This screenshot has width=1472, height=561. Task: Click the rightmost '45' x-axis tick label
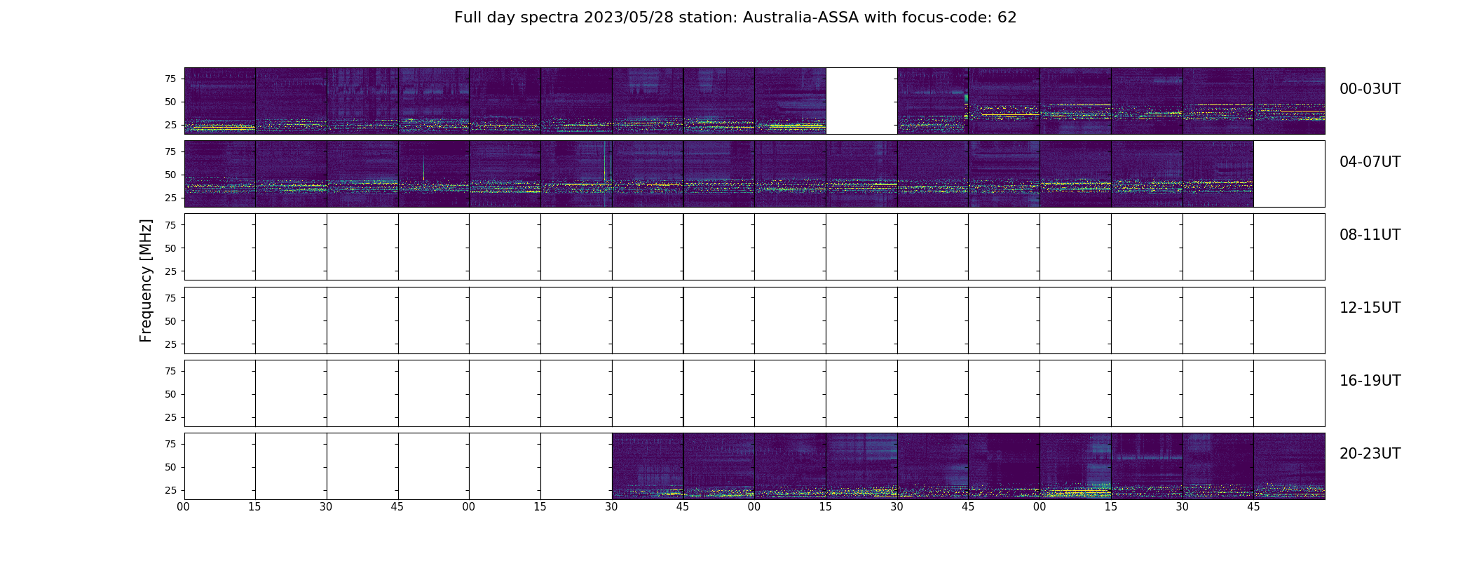1253,507
